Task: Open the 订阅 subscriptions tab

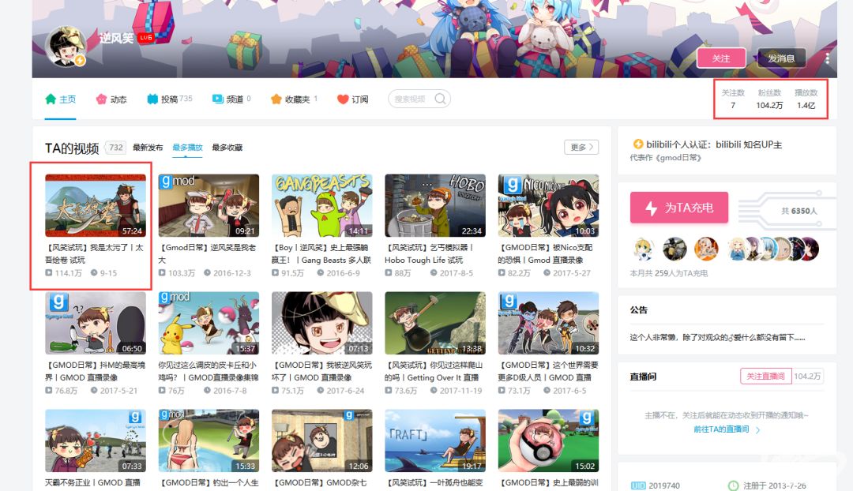Action: (x=352, y=99)
